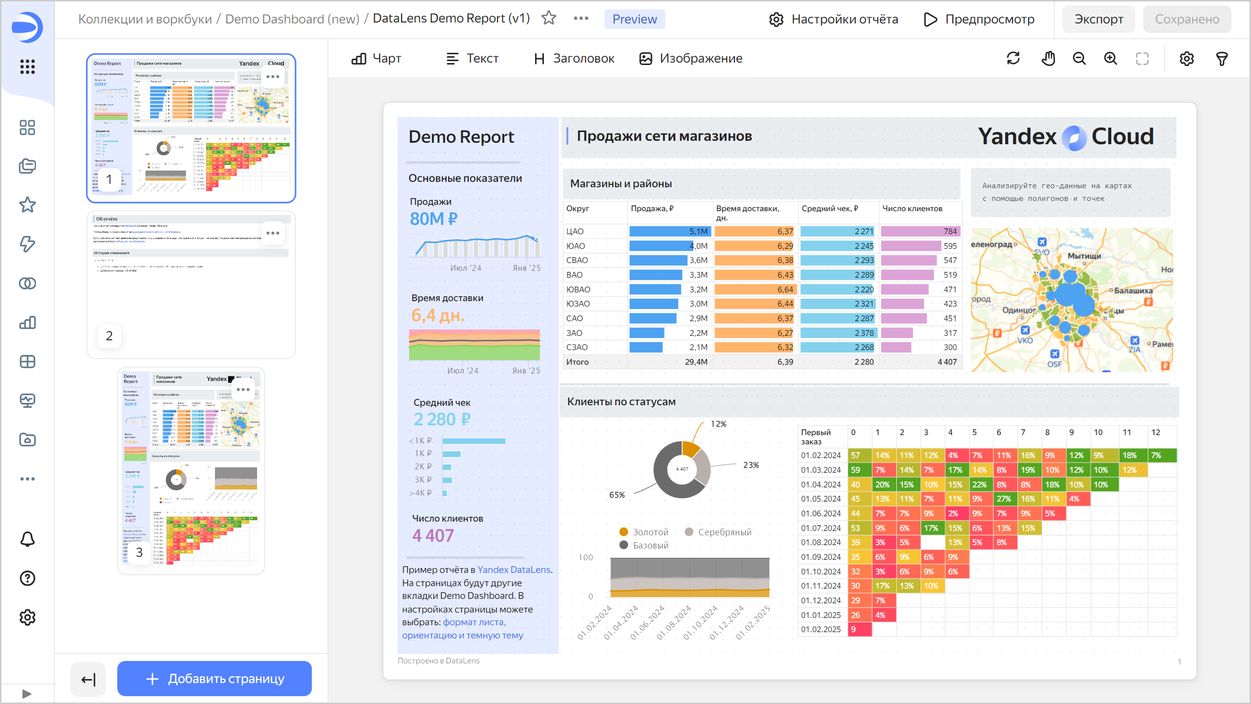The height and width of the screenshot is (704, 1251).
Task: Open the notifications bell in the sidebar
Action: [x=27, y=539]
